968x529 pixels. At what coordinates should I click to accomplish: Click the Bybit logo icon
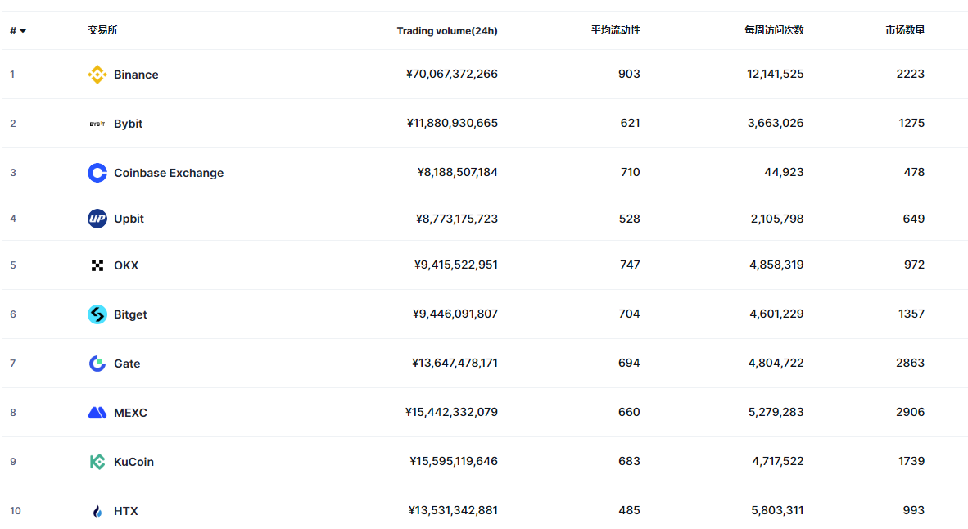click(97, 124)
